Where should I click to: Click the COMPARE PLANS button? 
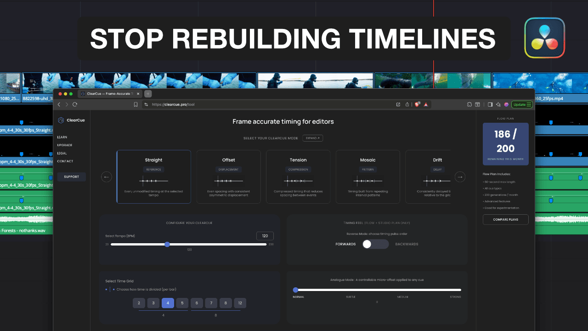click(505, 219)
